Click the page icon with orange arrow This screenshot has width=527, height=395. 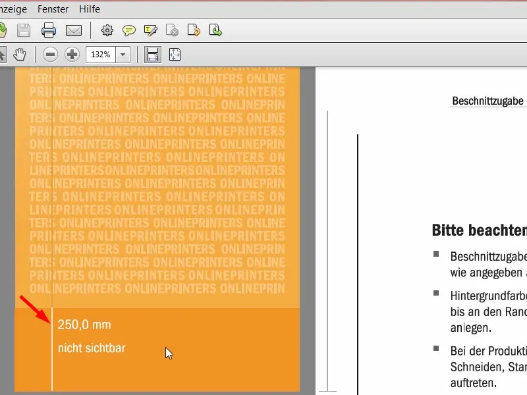pyautogui.click(x=194, y=30)
